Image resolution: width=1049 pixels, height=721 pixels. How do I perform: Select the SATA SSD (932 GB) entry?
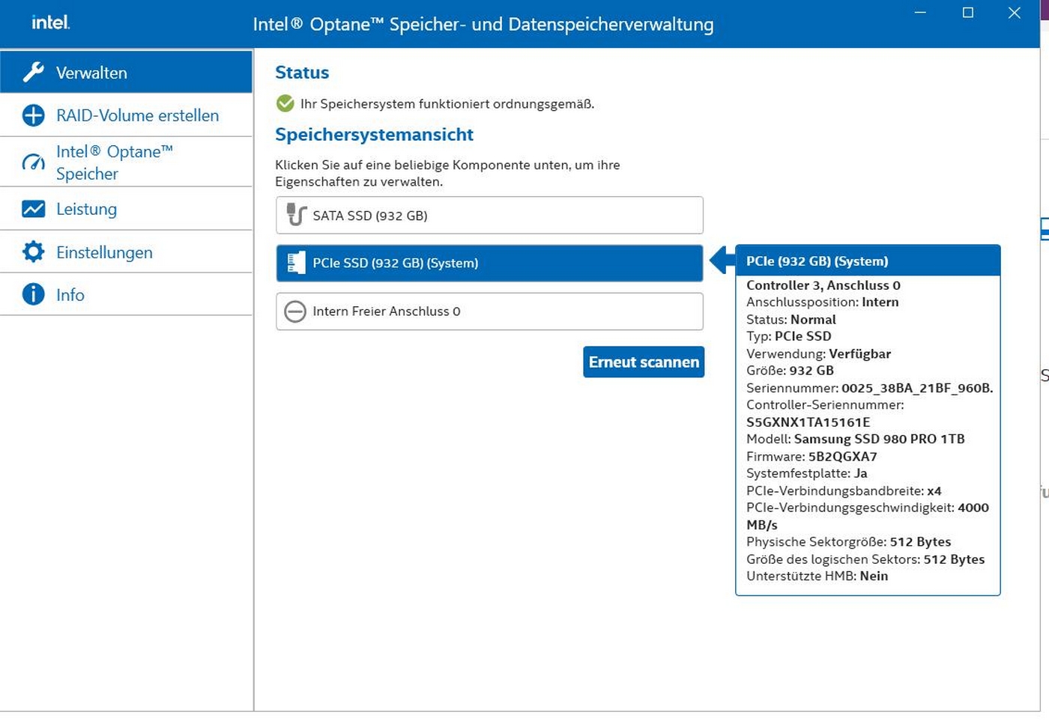(x=489, y=216)
